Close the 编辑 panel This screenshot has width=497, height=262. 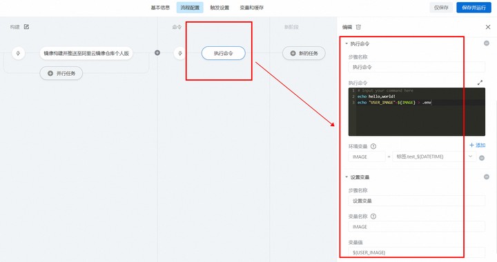tap(488, 27)
